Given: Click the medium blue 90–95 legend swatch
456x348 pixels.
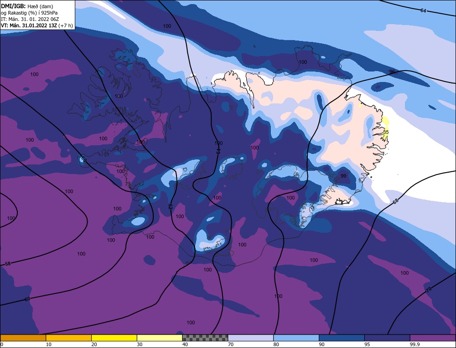Looking at the screenshot, I should (x=342, y=338).
